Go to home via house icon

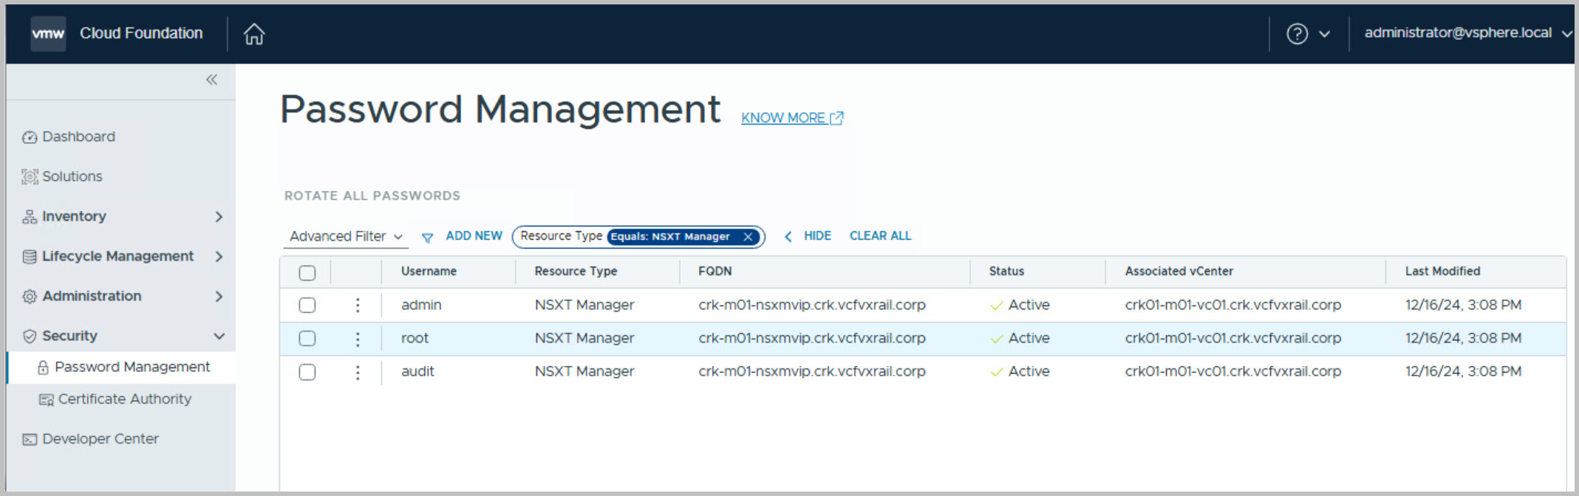[254, 34]
